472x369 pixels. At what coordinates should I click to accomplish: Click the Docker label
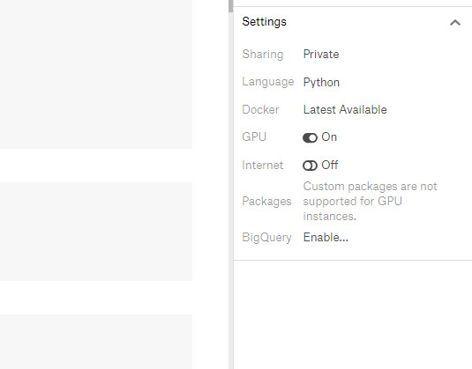[x=260, y=110]
